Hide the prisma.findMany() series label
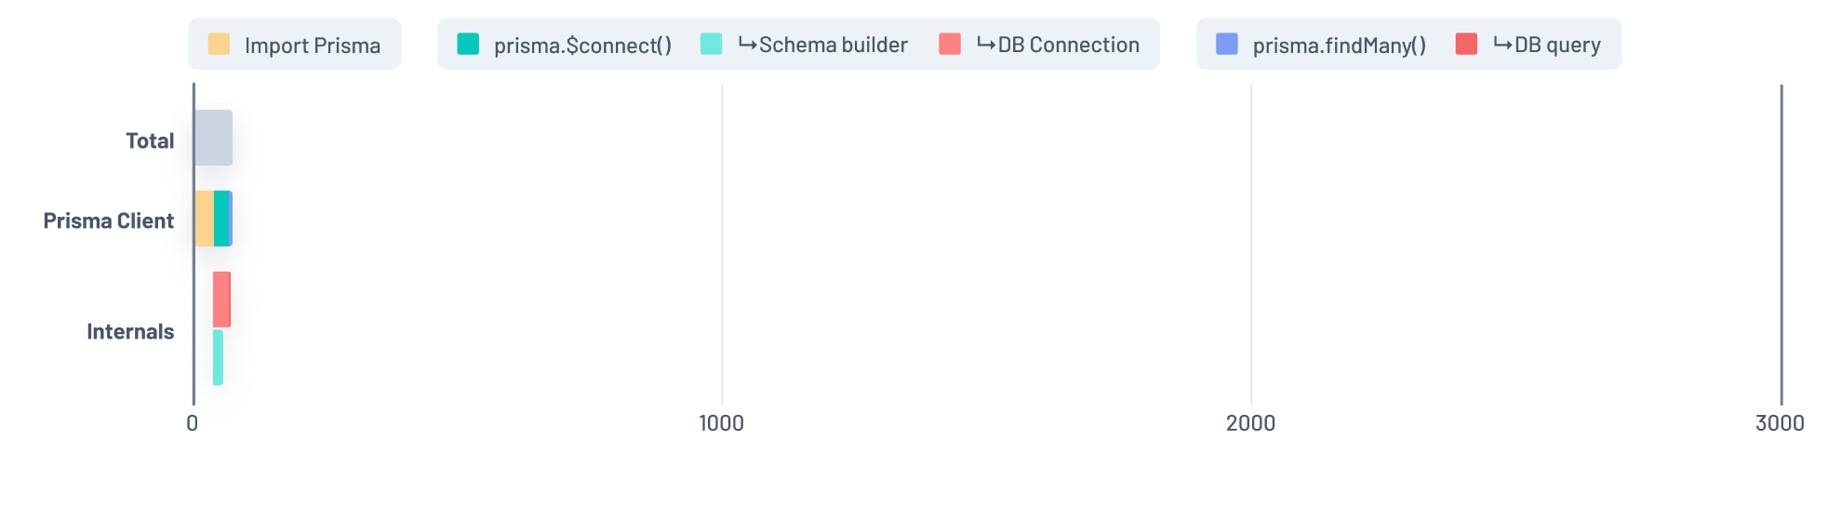This screenshot has height=507, width=1841. coord(1339,46)
